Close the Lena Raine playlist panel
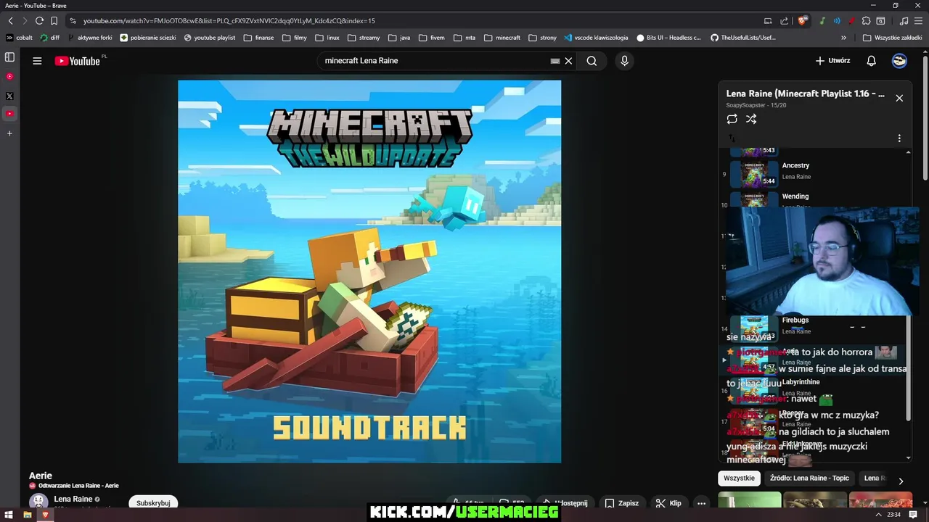 point(899,98)
